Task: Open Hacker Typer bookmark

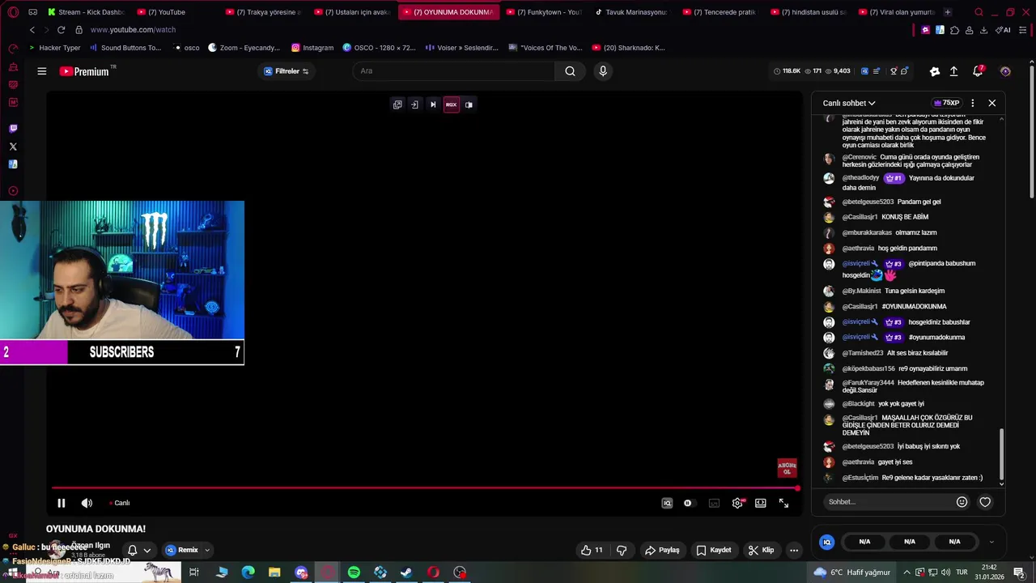Action: click(x=55, y=48)
